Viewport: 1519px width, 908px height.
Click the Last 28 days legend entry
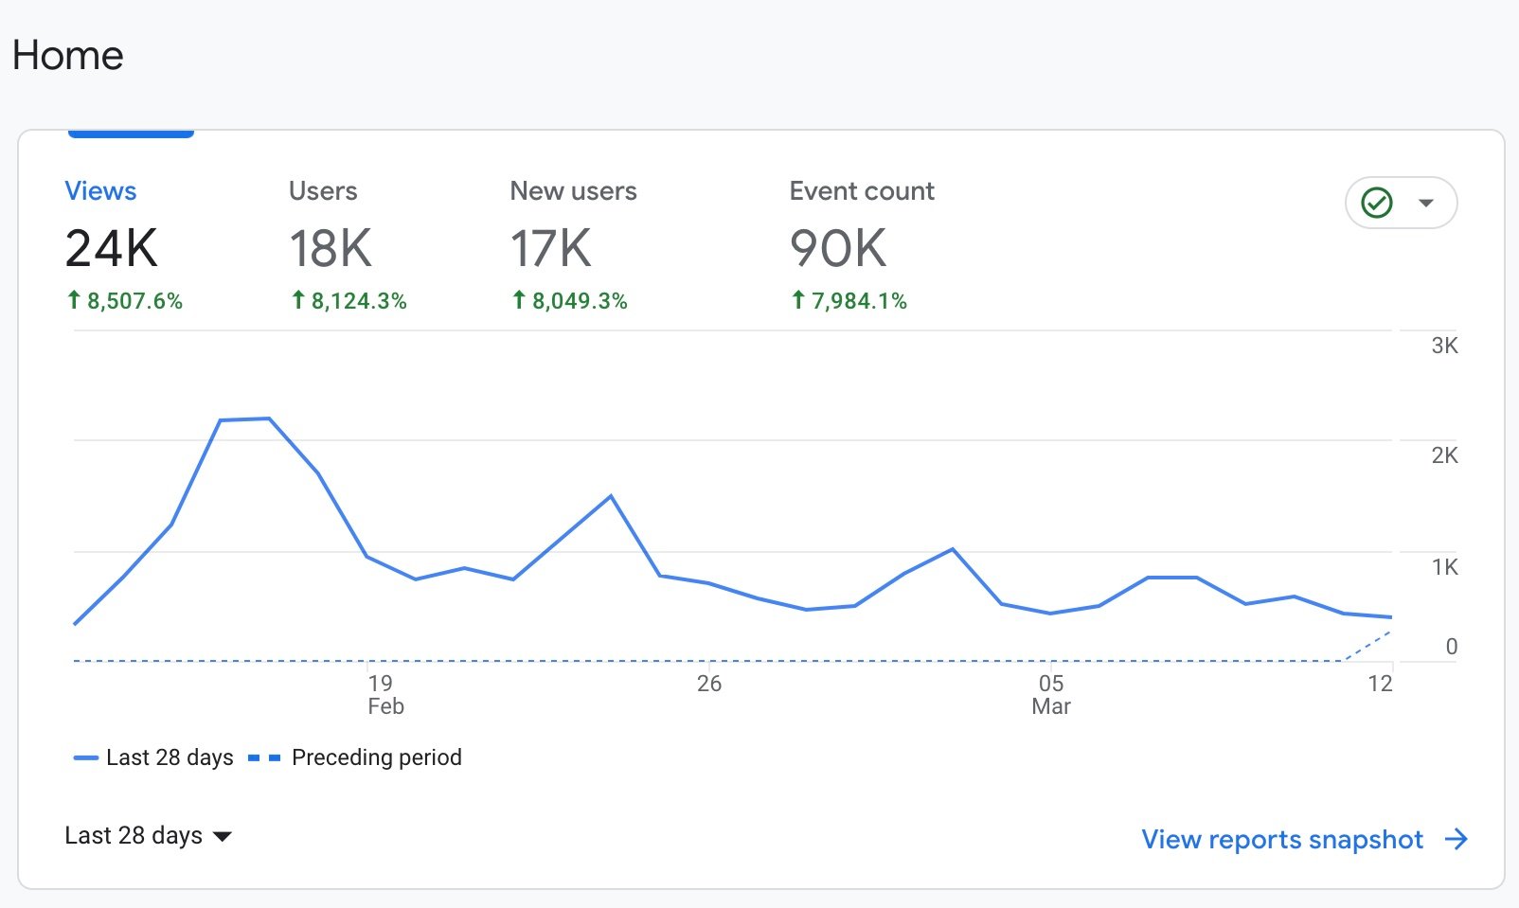(153, 757)
